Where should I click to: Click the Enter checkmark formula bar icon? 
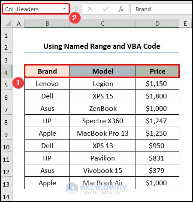106,9
